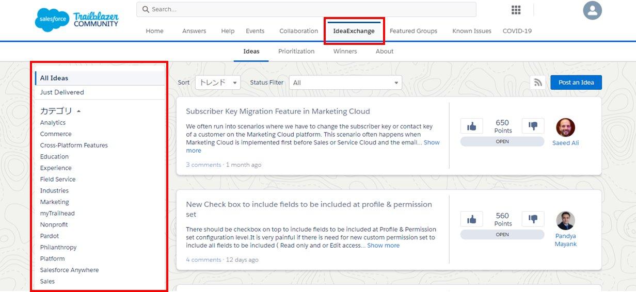Open the Answers tab
636x292 pixels.
pyautogui.click(x=194, y=31)
